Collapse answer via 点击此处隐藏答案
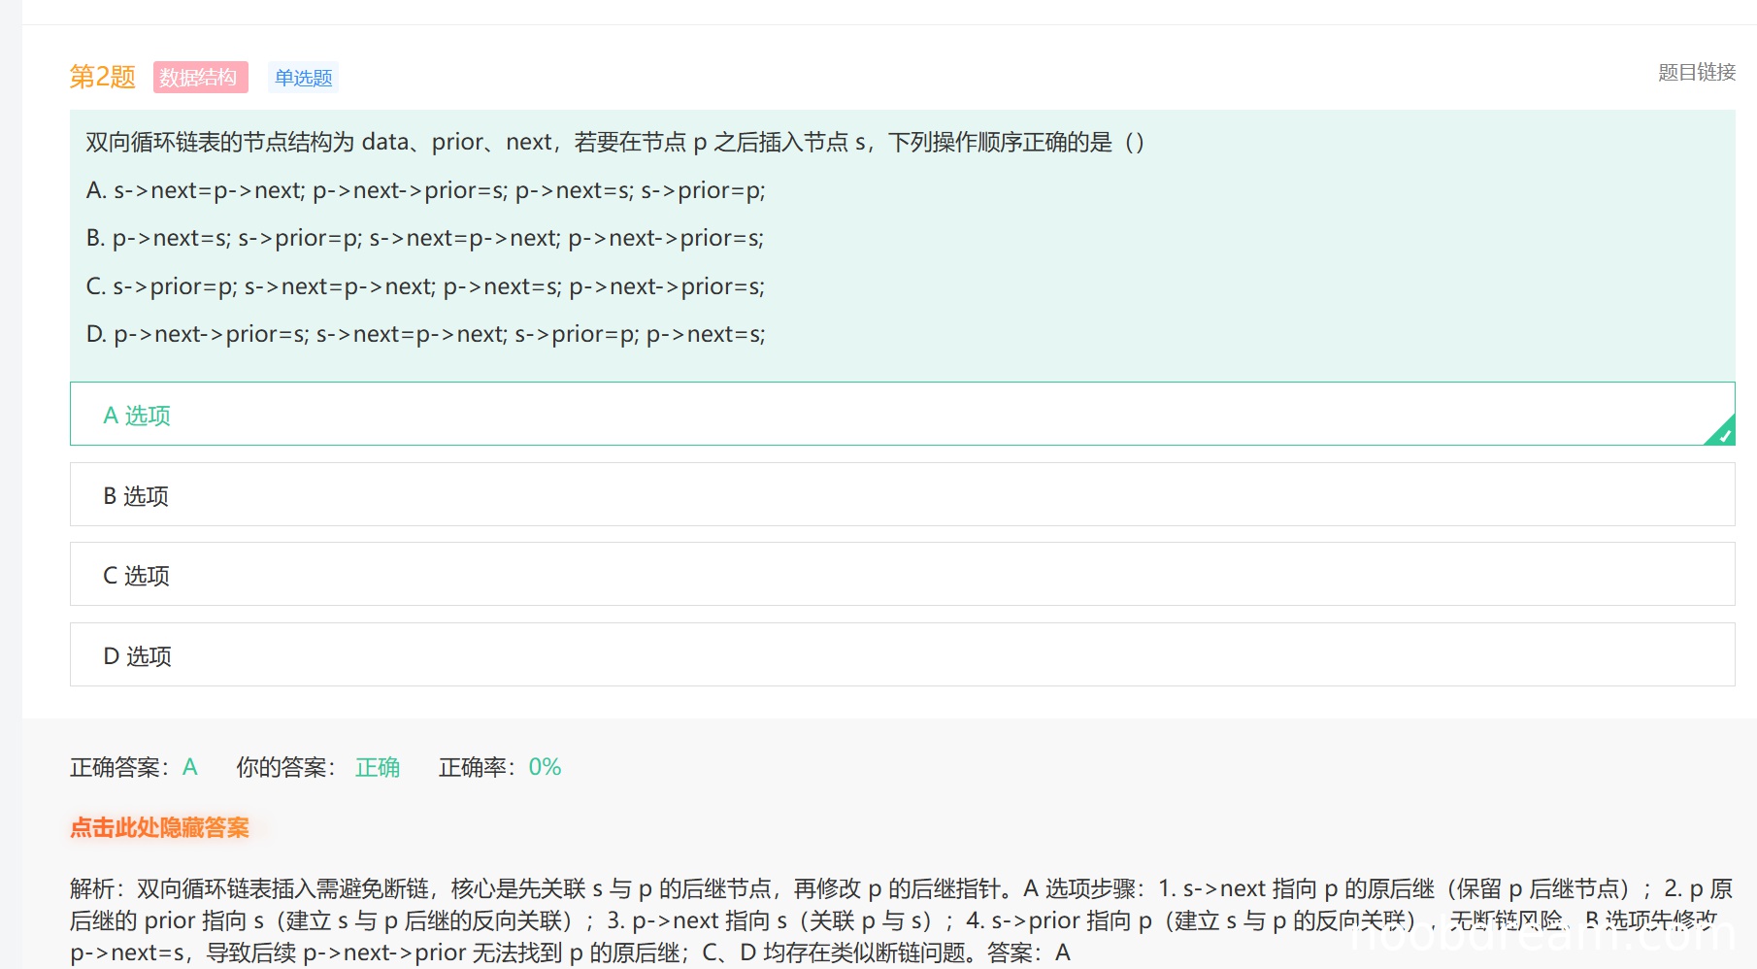 [159, 827]
